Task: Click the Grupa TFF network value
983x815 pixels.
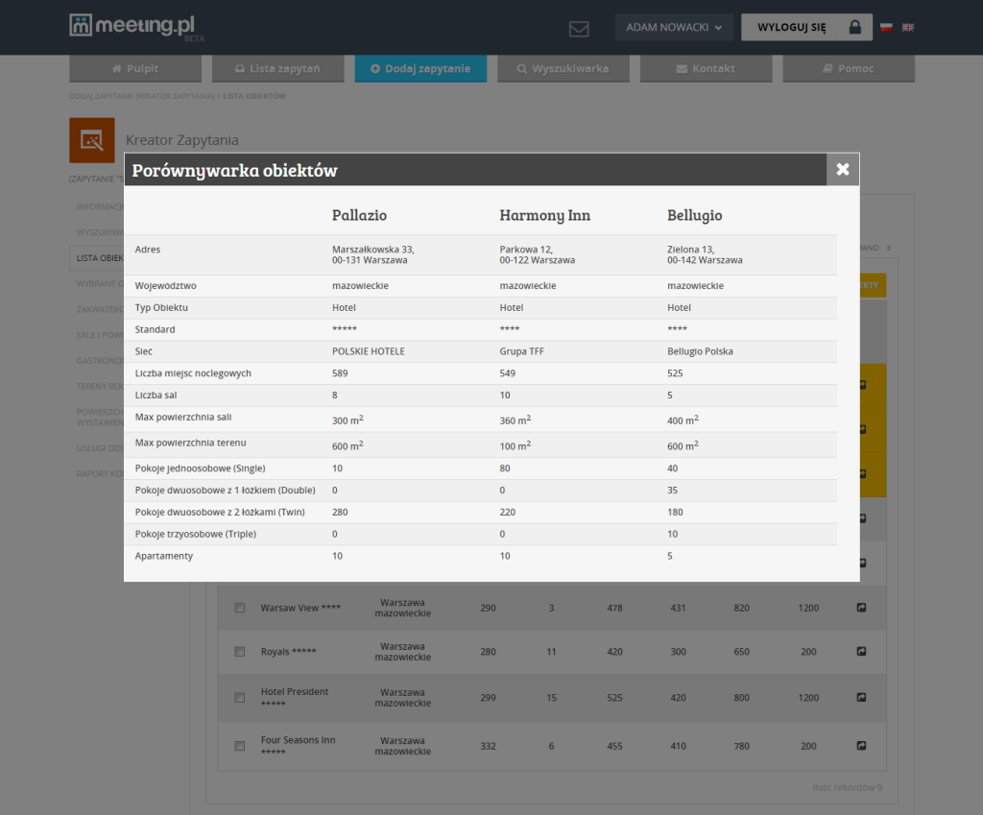Action: point(521,351)
